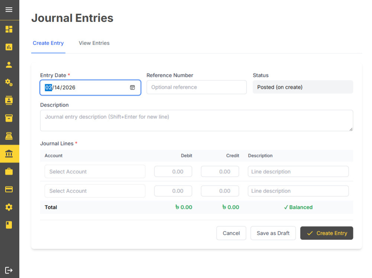Open the calendar picker in Entry Date
372x278 pixels.
(x=132, y=88)
